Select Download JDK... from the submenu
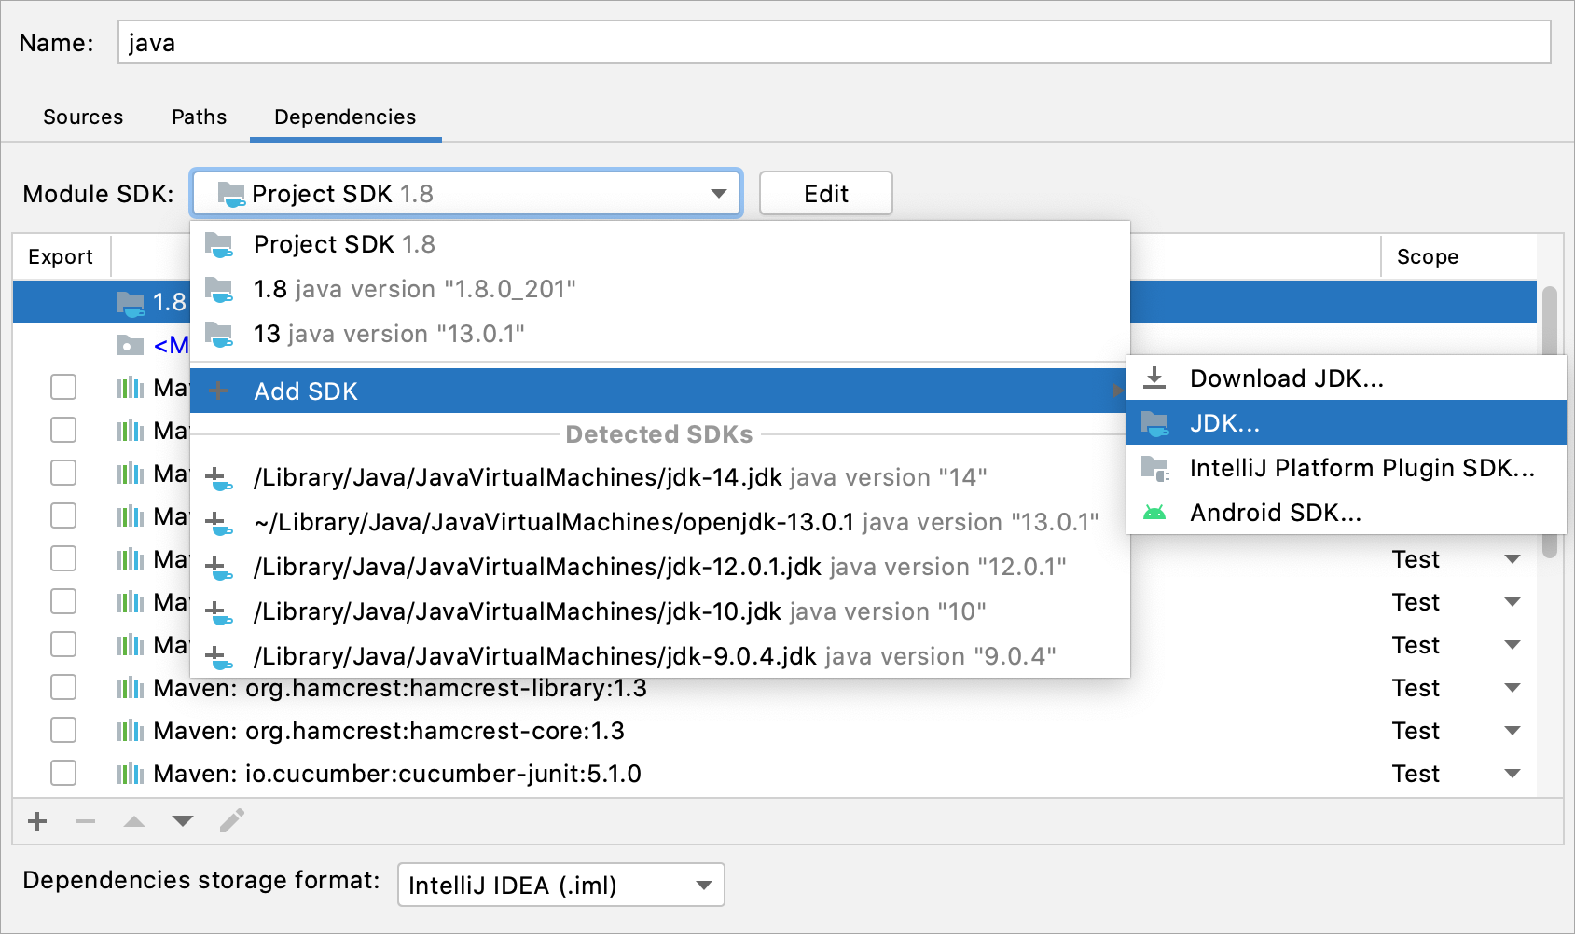The width and height of the screenshot is (1575, 934). (x=1287, y=378)
